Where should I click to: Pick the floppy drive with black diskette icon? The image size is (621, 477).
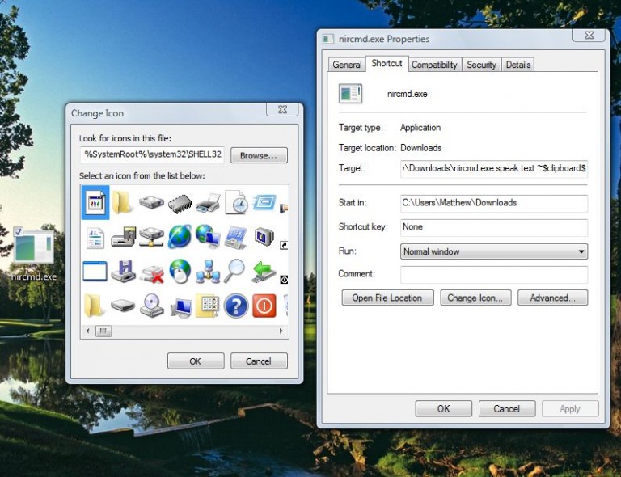(123, 237)
